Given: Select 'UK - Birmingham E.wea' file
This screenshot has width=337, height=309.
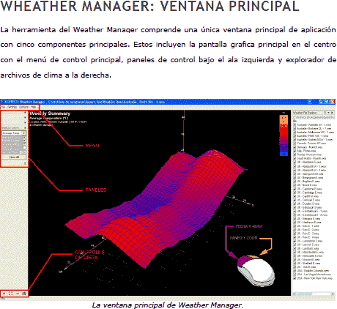Looking at the screenshot, I should point(310,177).
